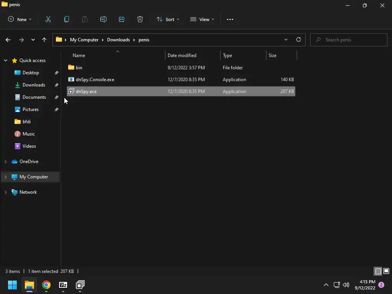Select Desktop in Quick access
This screenshot has width=392, height=294.
point(31,72)
